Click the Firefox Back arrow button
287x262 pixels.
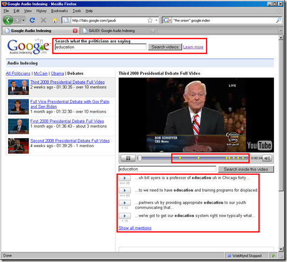click(x=8, y=20)
